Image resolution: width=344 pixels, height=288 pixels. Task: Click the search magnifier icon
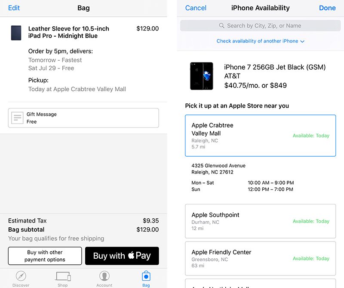(222, 26)
